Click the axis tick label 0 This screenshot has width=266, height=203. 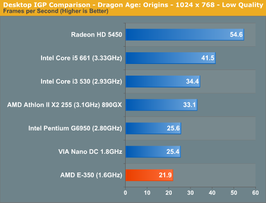click(x=125, y=193)
